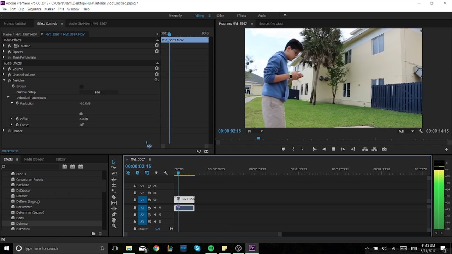Viewport: 452px width, 254px height.
Task: Mute track A1
Action: coord(155,208)
